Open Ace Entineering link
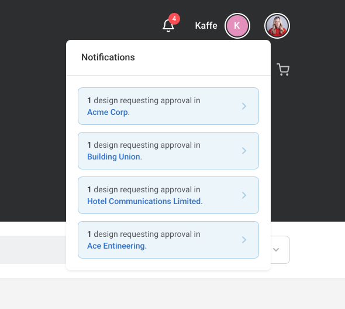 point(116,246)
